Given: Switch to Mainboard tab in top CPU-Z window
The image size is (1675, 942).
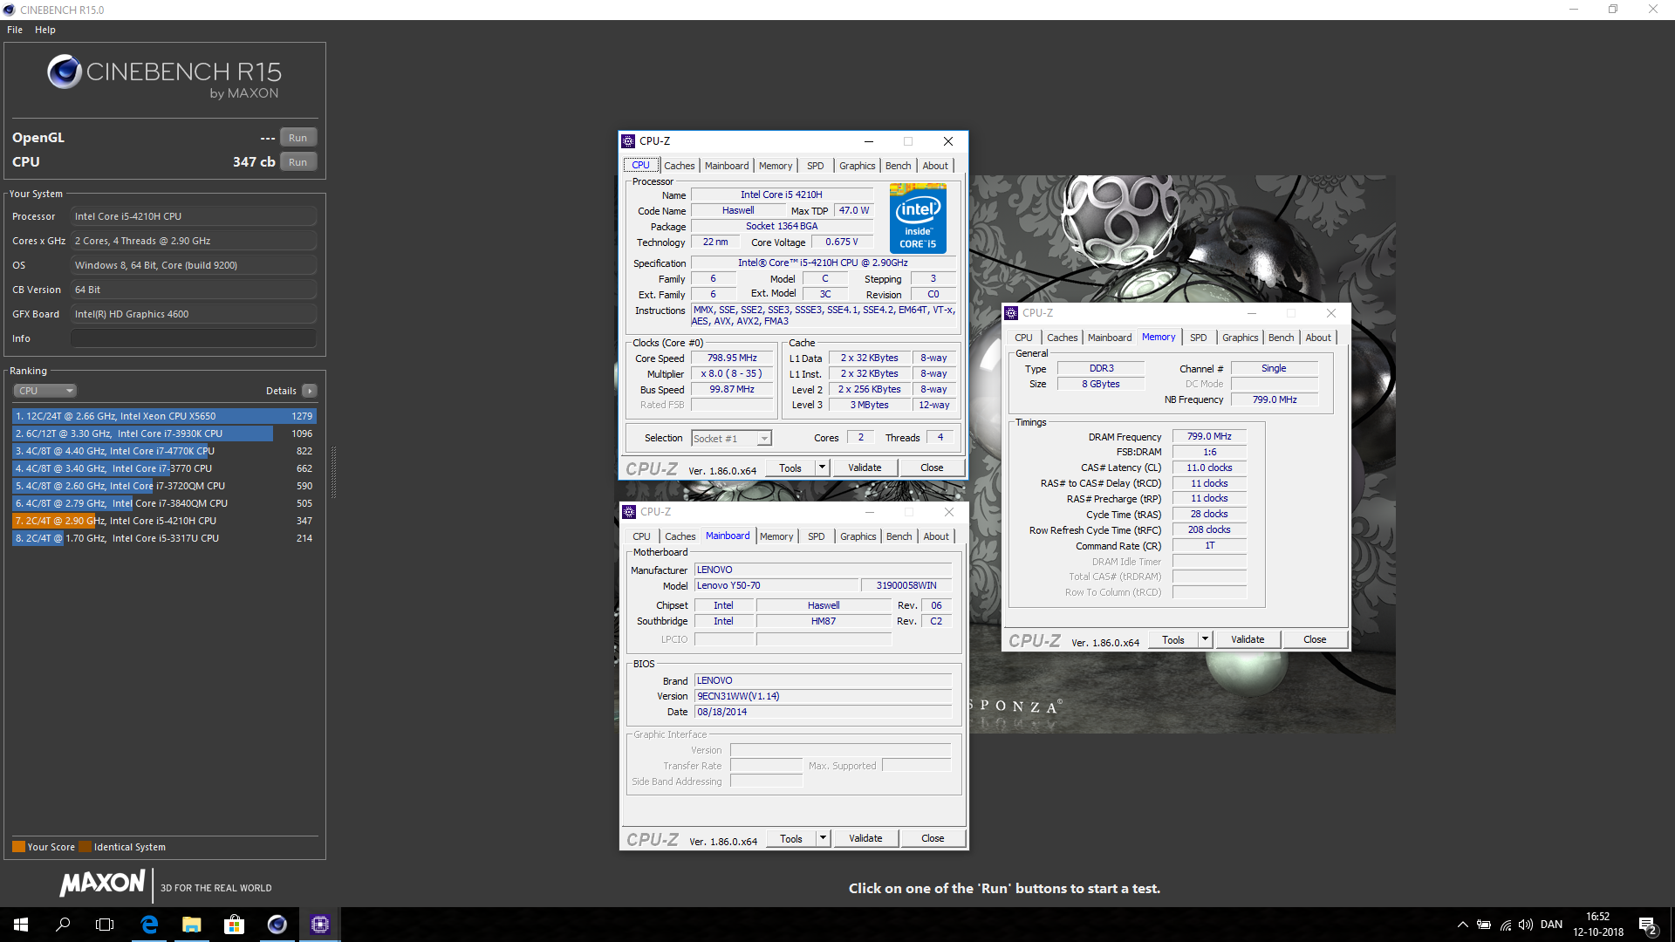Looking at the screenshot, I should point(727,166).
